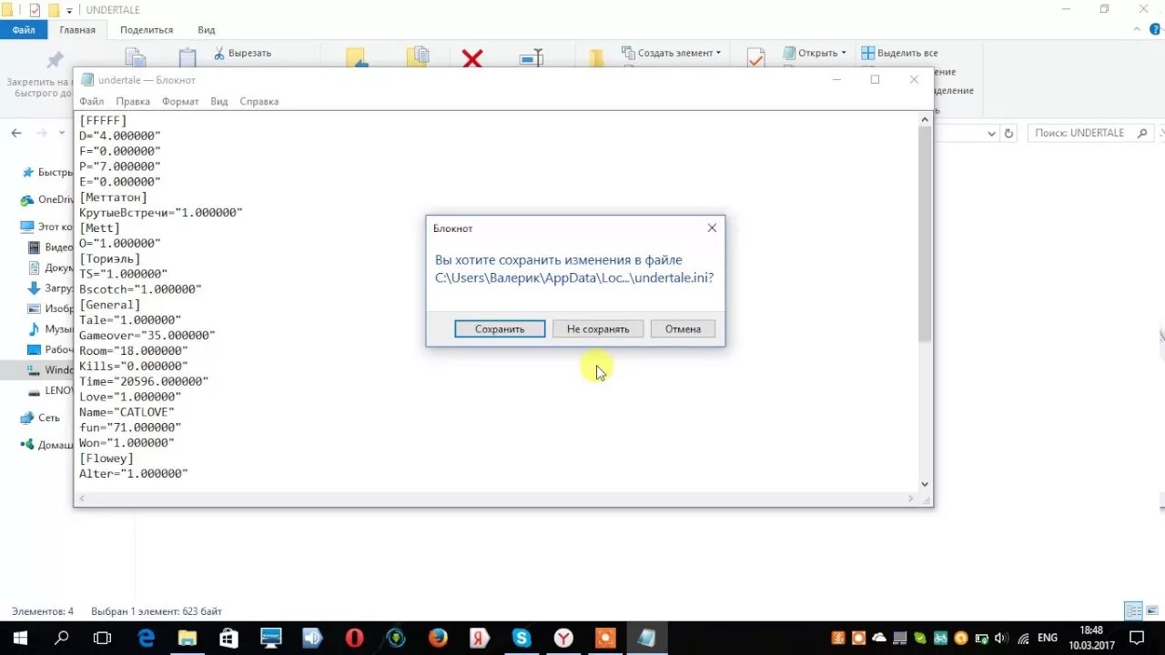Screen dimensions: 1165x655
Task: Click the Explorer back navigation arrow
Action: click(x=16, y=133)
